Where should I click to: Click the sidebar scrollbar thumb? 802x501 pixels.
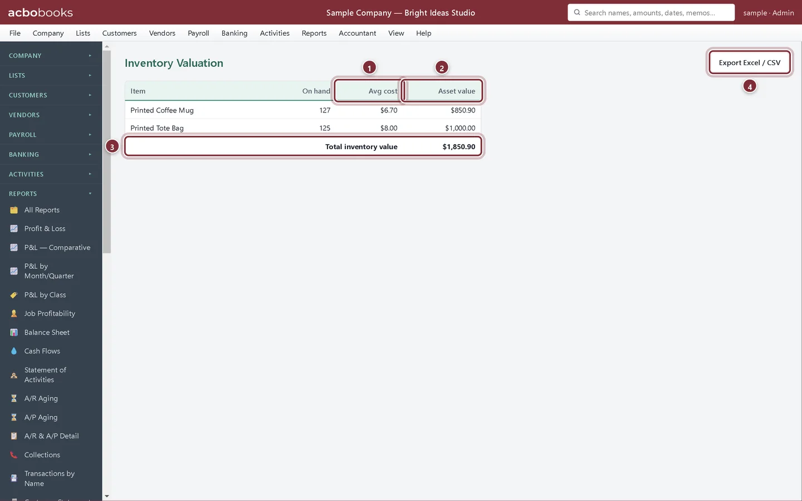tap(106, 152)
